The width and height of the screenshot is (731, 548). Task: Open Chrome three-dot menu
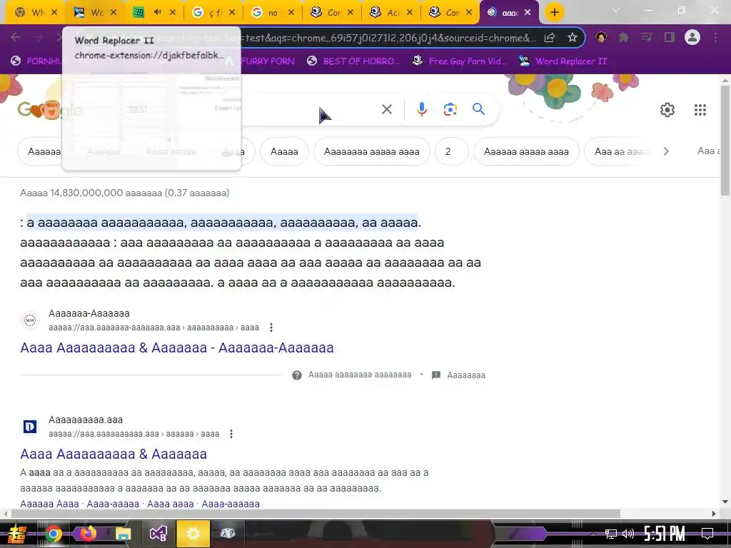[x=715, y=37]
